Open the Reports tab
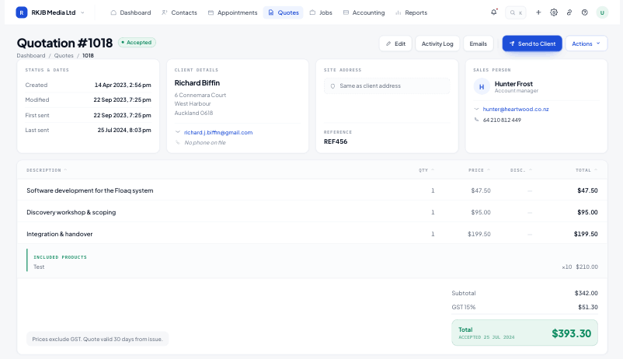 (411, 12)
